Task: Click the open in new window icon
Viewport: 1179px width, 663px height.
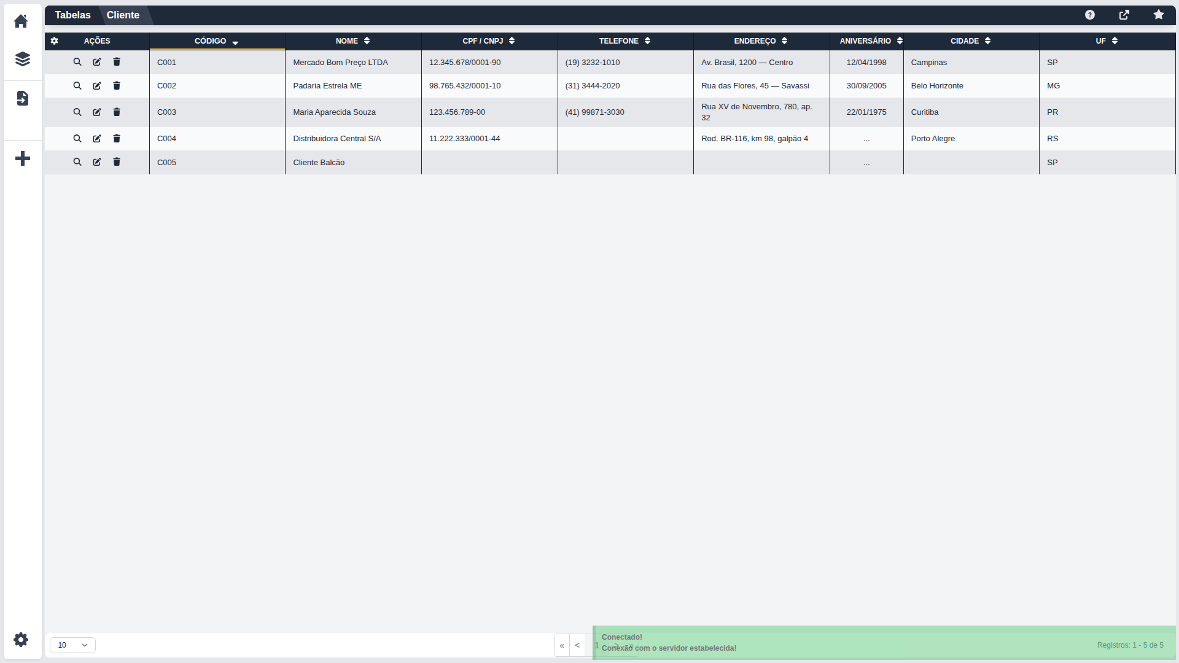Action: coord(1124,15)
